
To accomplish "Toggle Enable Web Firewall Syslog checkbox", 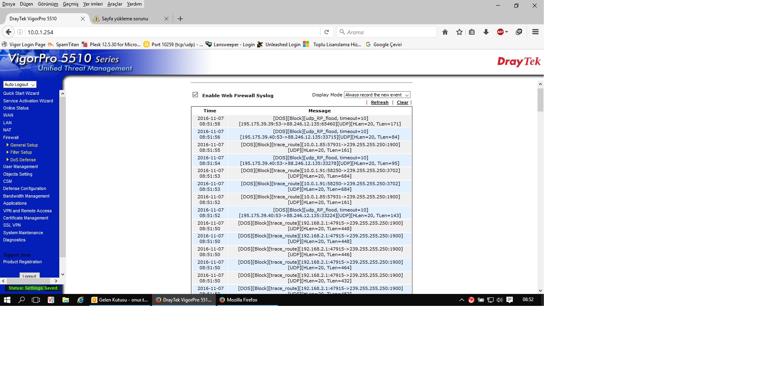I will 195,95.
